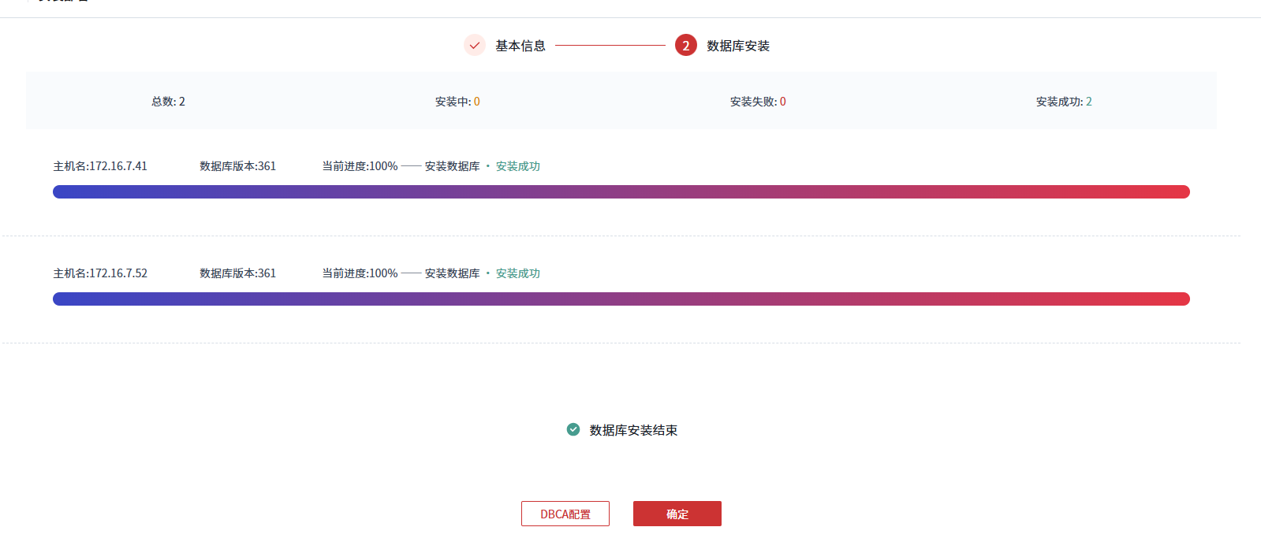Image resolution: width=1261 pixels, height=553 pixels.
Task: Select the 数据库安装 step label
Action: pos(737,46)
